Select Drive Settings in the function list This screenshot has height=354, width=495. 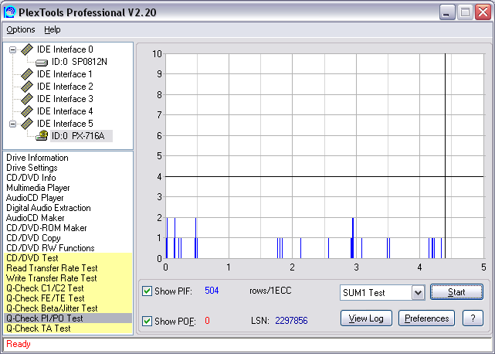32,168
